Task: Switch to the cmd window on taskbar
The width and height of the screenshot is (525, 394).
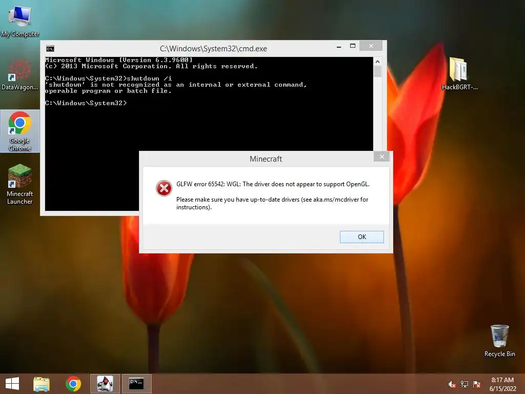Action: coord(136,384)
